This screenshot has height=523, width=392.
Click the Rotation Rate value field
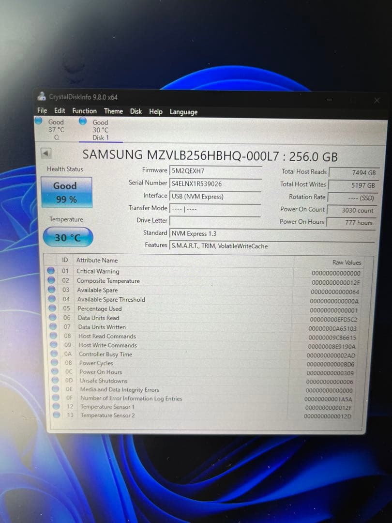352,198
